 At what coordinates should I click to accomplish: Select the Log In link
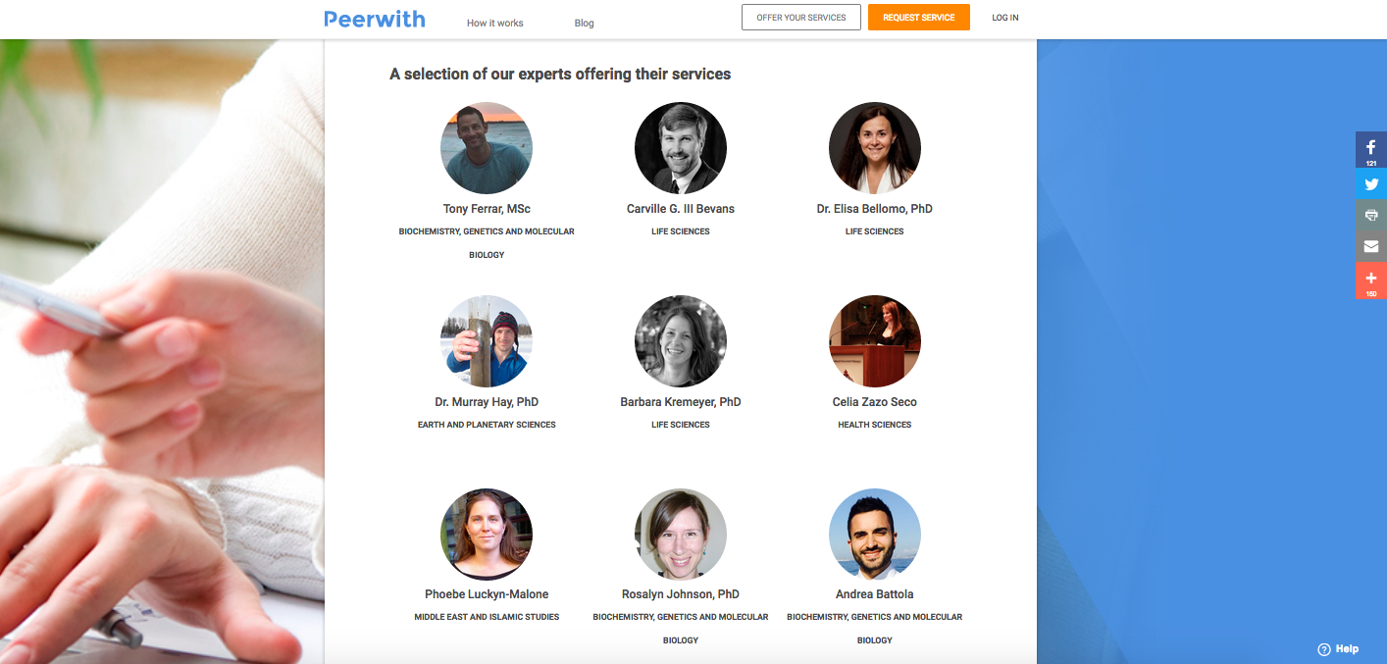(x=1004, y=17)
